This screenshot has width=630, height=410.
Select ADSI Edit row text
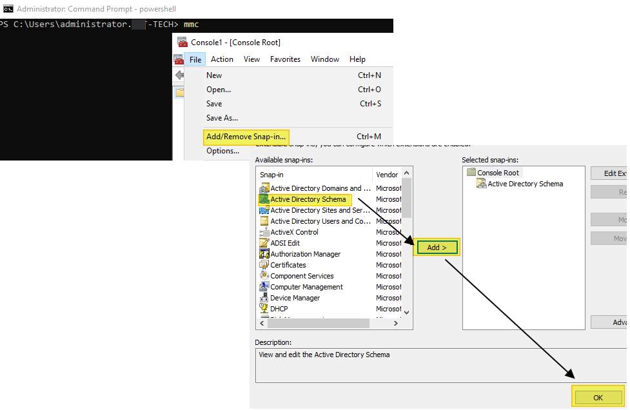(x=285, y=243)
